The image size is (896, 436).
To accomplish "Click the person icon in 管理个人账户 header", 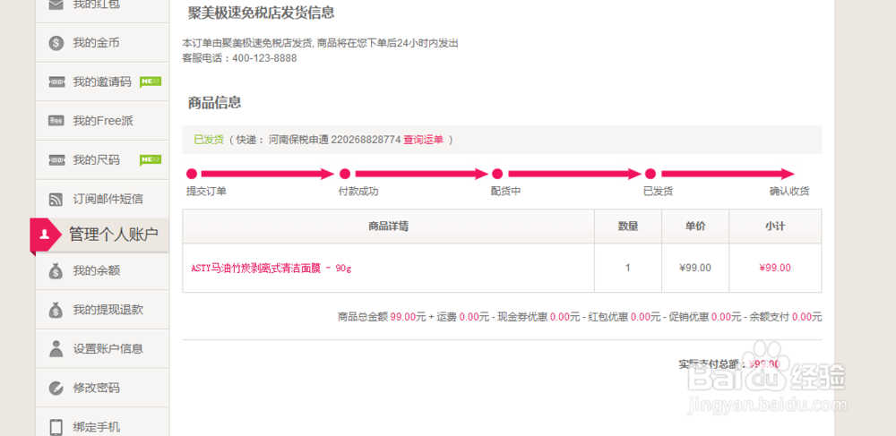I will (x=45, y=234).
